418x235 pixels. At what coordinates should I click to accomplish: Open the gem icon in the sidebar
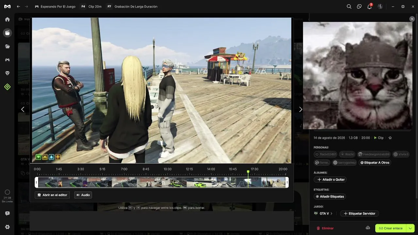[x=7, y=73]
